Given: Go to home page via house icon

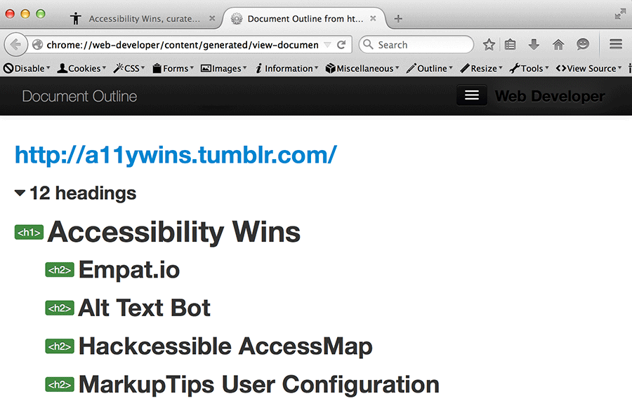Looking at the screenshot, I should pos(558,44).
